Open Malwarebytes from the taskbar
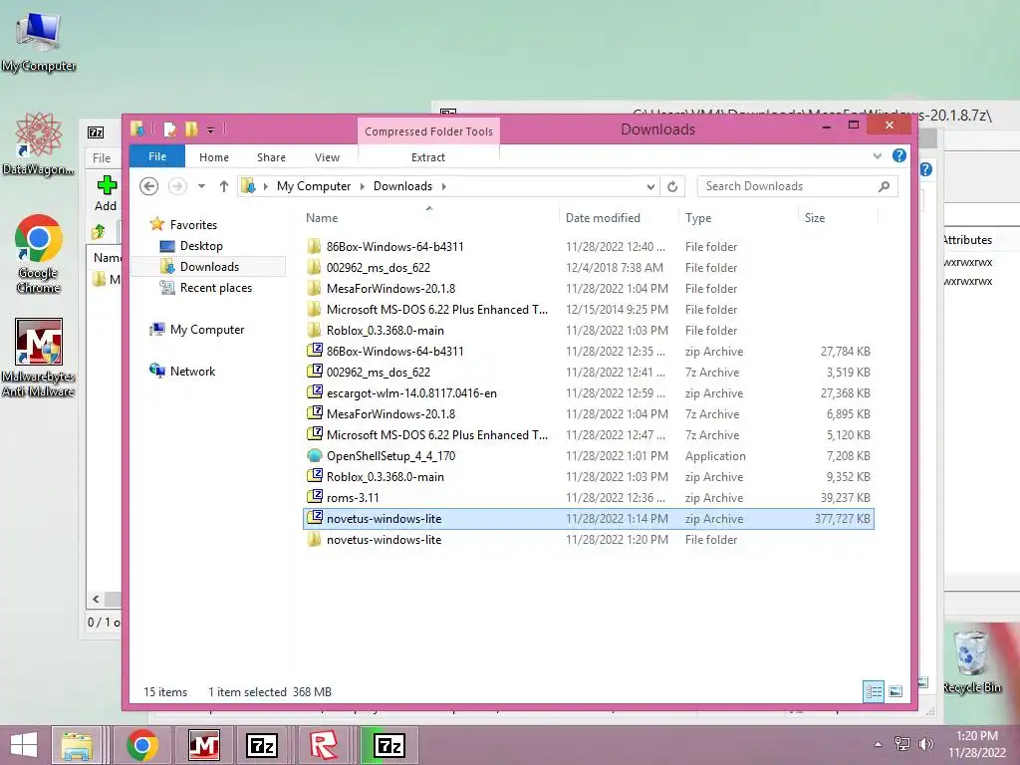Viewport: 1020px width, 765px height. 203,745
